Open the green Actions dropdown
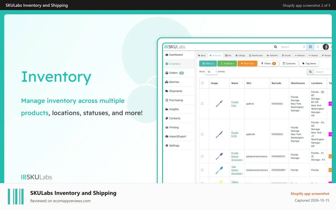 click(x=227, y=64)
